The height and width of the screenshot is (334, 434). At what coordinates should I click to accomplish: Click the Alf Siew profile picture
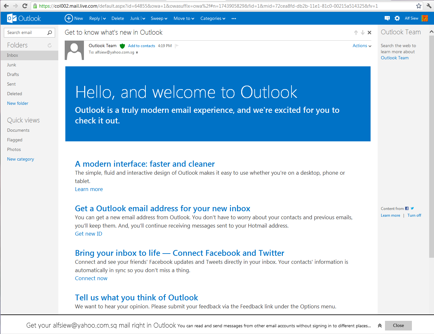tap(425, 18)
